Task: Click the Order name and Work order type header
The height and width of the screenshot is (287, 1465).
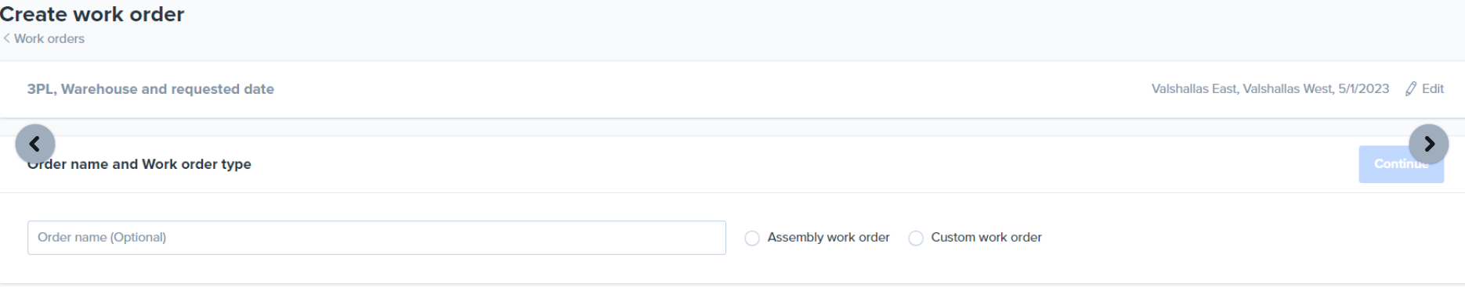Action: pyautogui.click(x=139, y=164)
